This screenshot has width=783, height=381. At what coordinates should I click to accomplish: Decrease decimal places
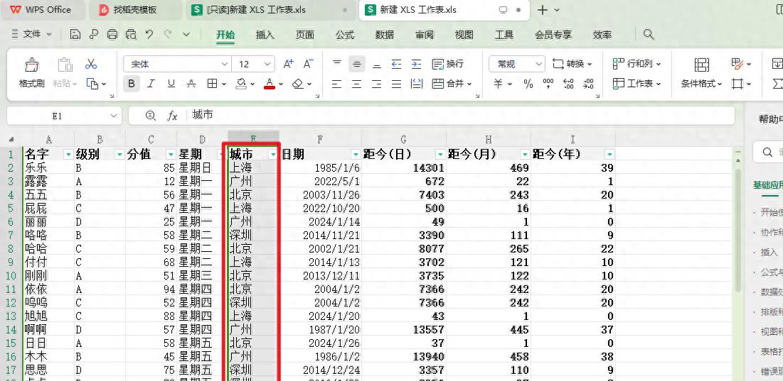point(588,84)
